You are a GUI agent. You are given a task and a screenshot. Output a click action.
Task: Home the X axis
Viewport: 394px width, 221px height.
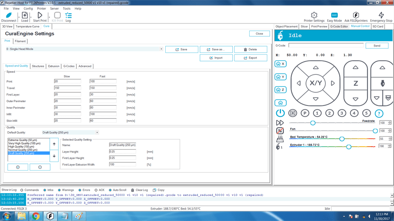281,64
